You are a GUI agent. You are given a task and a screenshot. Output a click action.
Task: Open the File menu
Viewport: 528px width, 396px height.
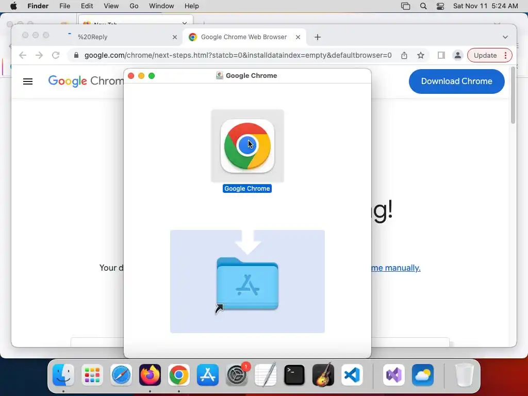pyautogui.click(x=64, y=6)
